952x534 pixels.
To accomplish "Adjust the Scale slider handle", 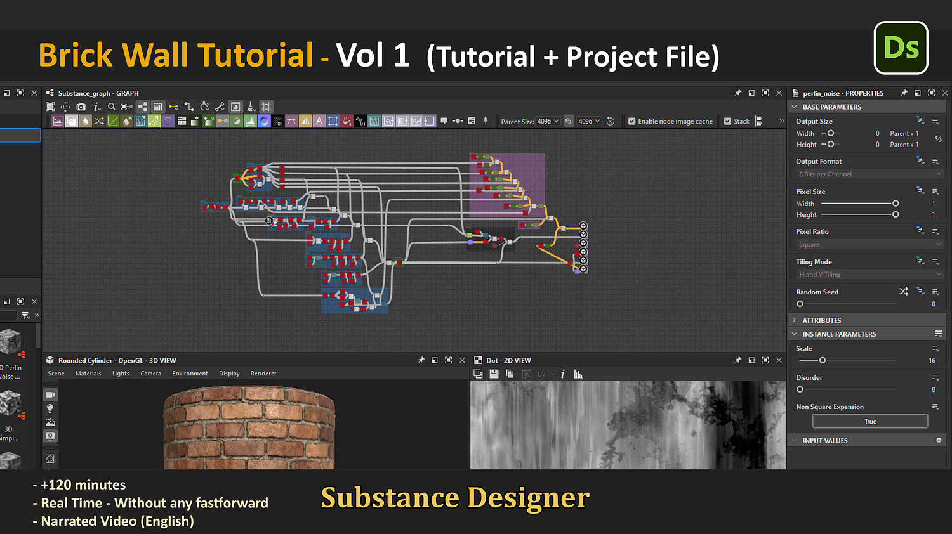I will click(823, 360).
